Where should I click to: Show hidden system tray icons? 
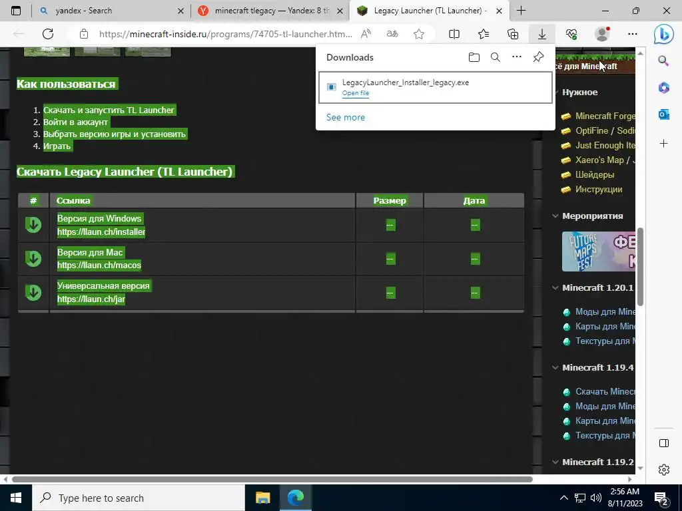click(x=563, y=498)
